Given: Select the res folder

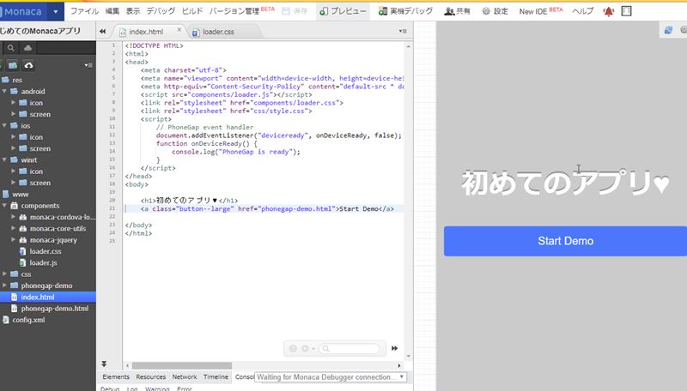Looking at the screenshot, I should point(17,80).
